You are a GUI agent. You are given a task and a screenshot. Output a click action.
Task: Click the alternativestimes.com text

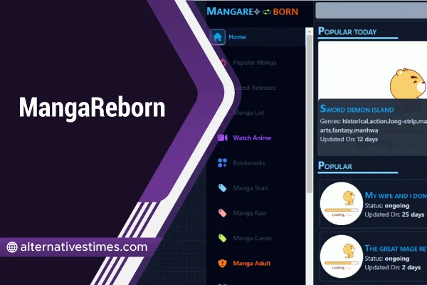84,247
